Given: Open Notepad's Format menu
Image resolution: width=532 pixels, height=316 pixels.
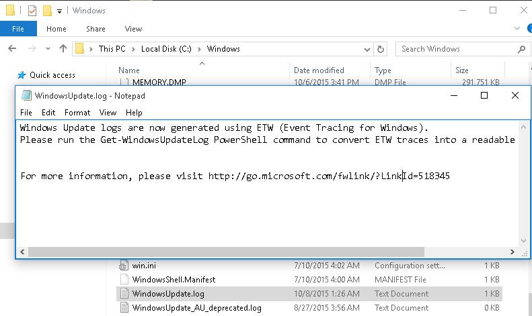Looking at the screenshot, I should [77, 113].
